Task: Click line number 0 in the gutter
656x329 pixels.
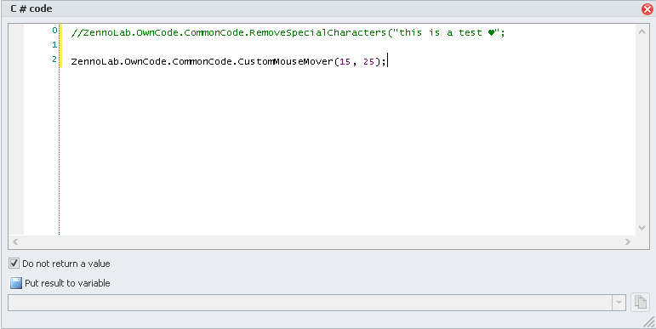Action: [54, 31]
